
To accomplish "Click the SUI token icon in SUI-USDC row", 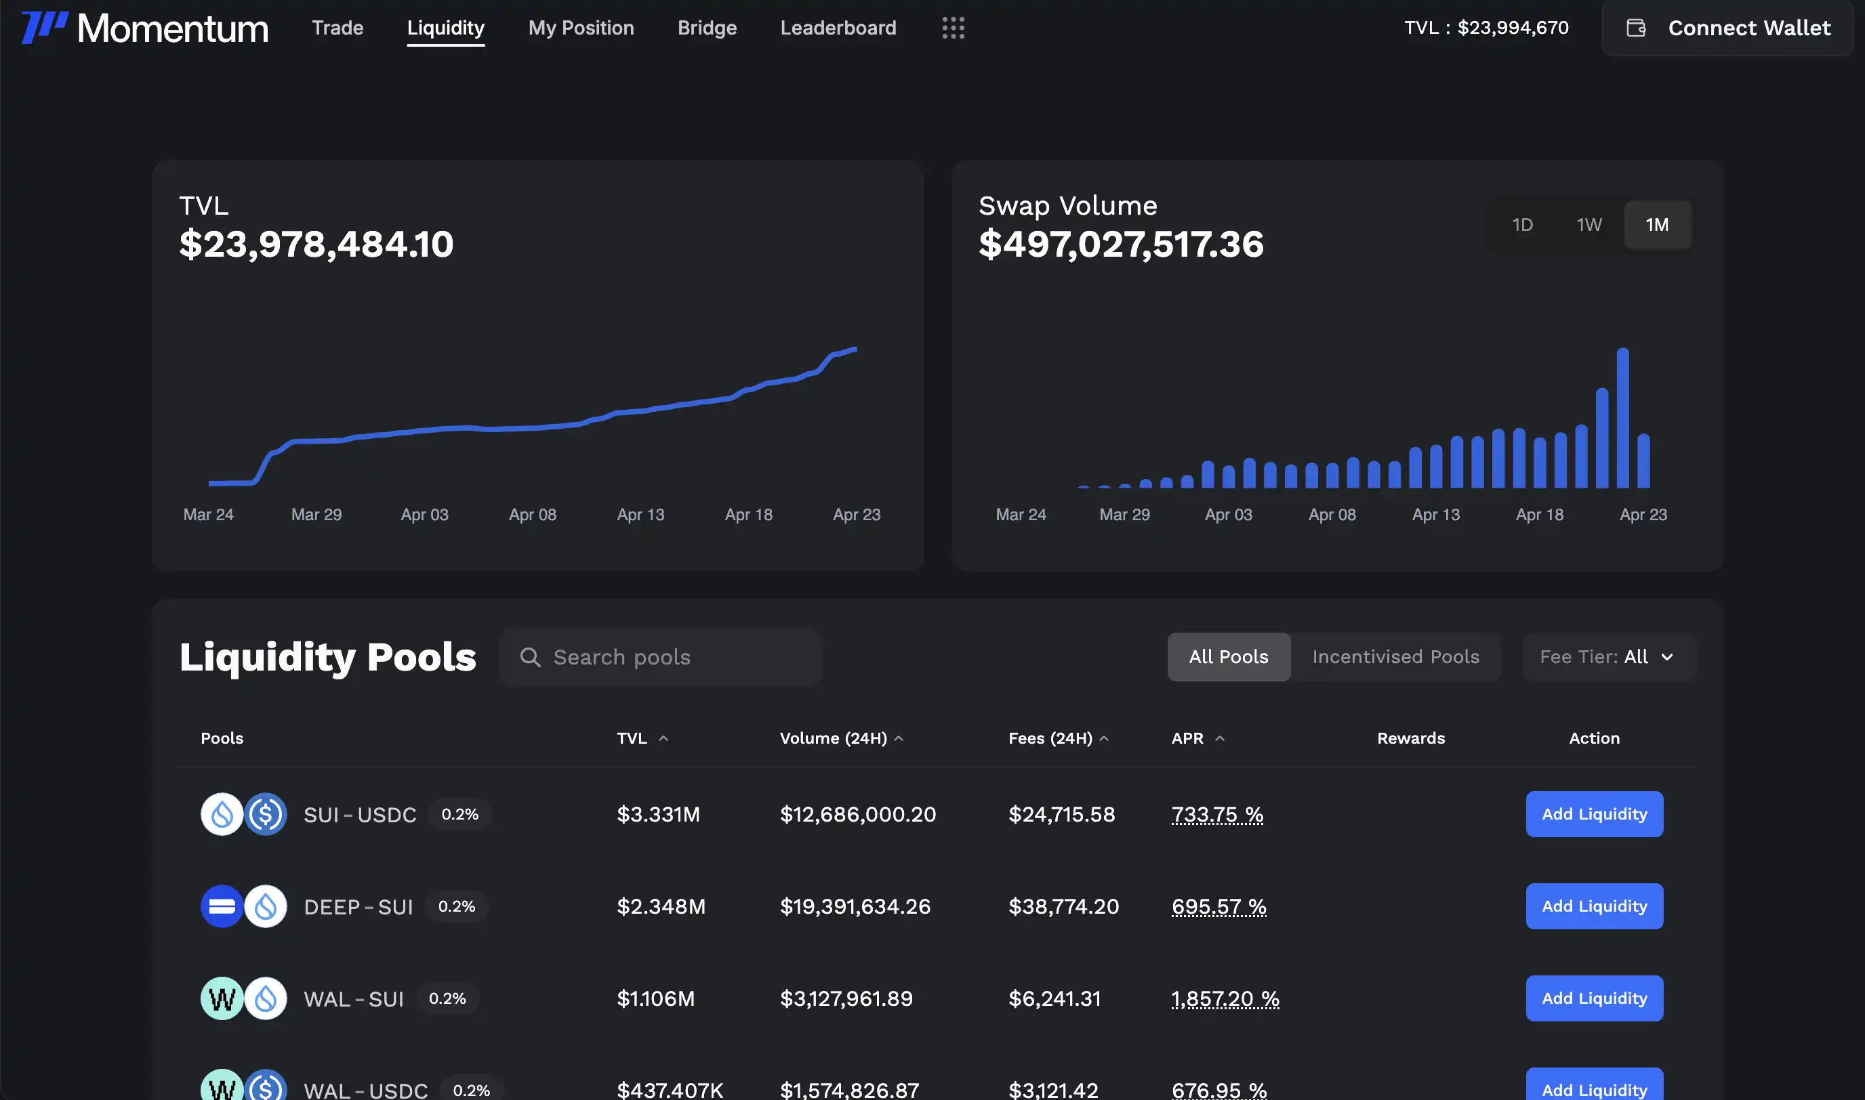I will point(222,814).
